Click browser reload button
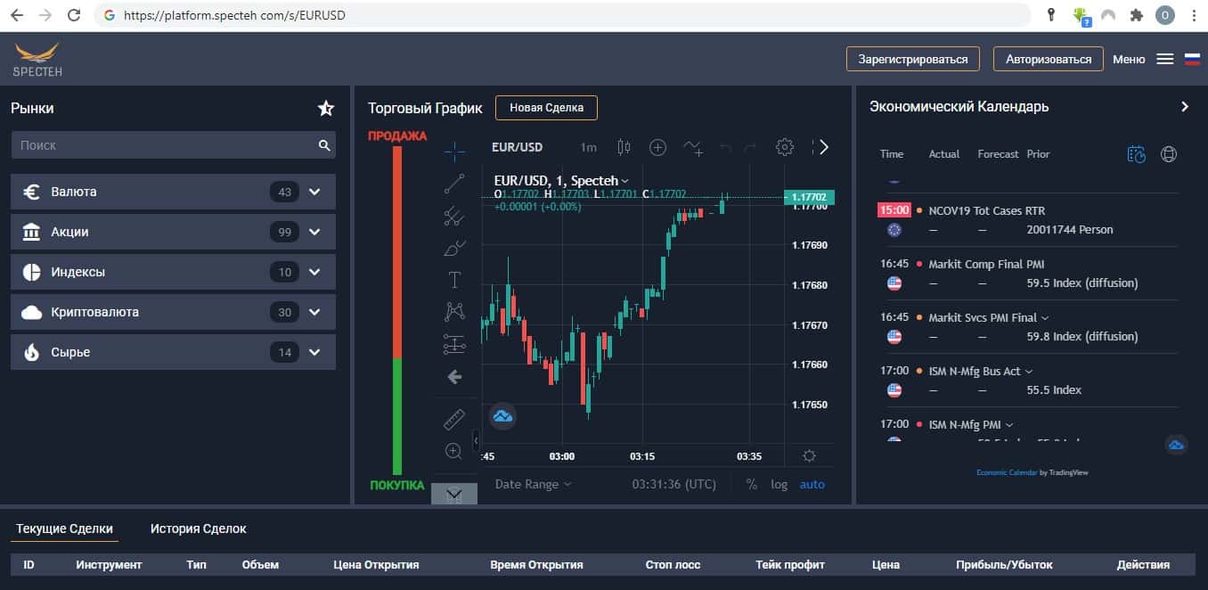Image resolution: width=1208 pixels, height=590 pixels. click(x=74, y=15)
